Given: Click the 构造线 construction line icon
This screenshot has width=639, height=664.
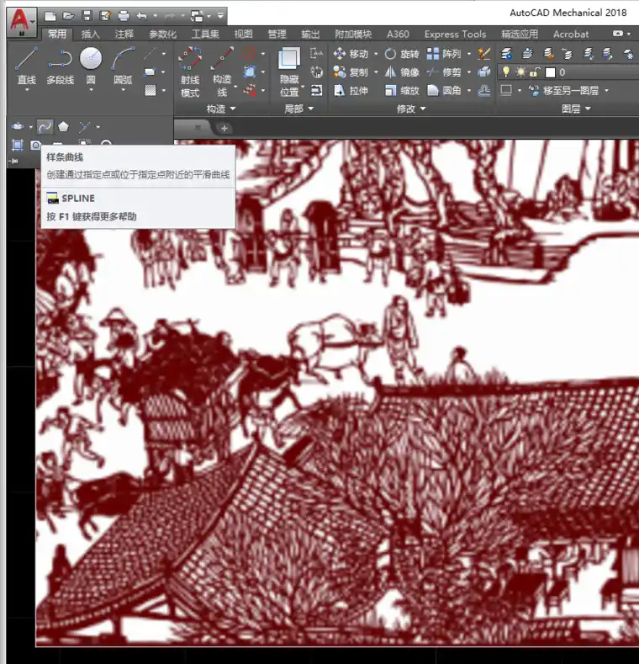Looking at the screenshot, I should tap(222, 72).
